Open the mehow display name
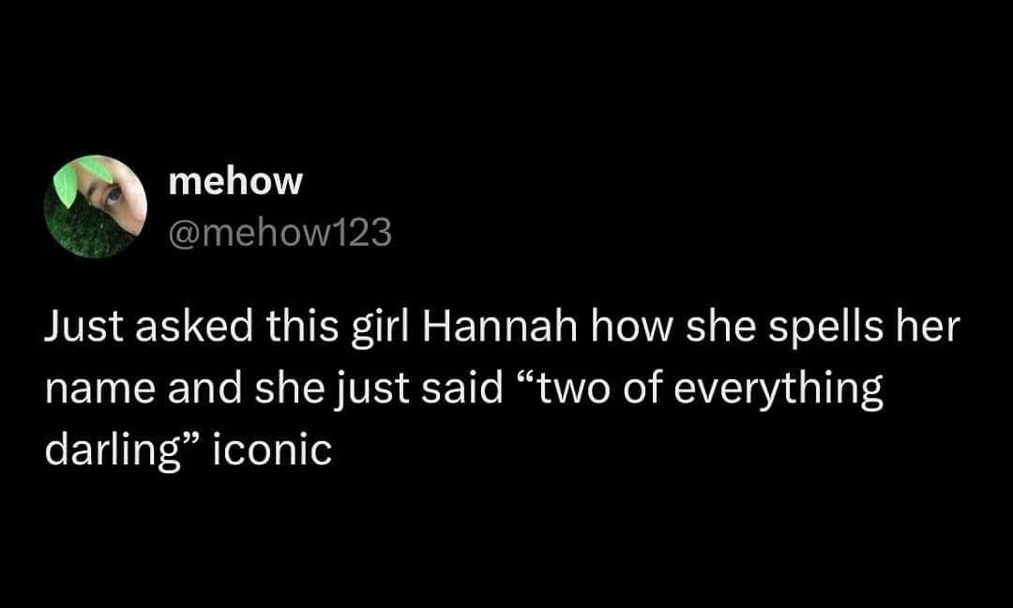 (x=235, y=181)
